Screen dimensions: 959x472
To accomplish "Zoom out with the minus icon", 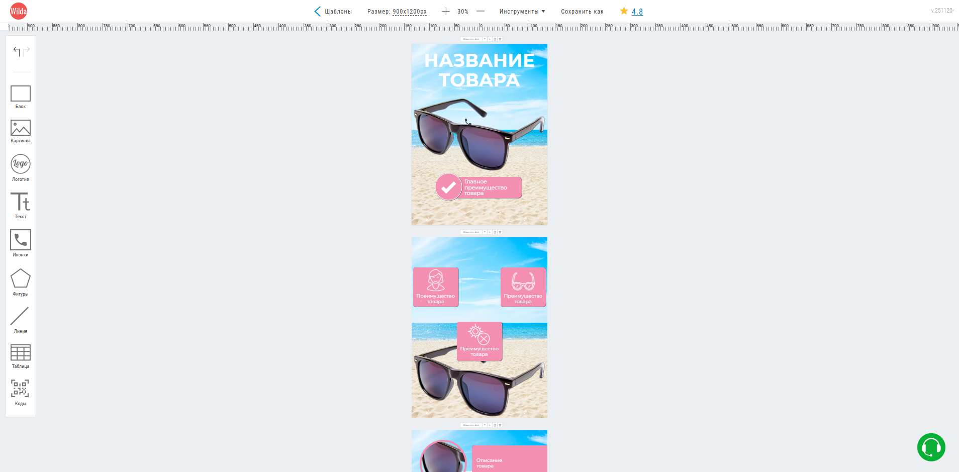I will click(481, 11).
